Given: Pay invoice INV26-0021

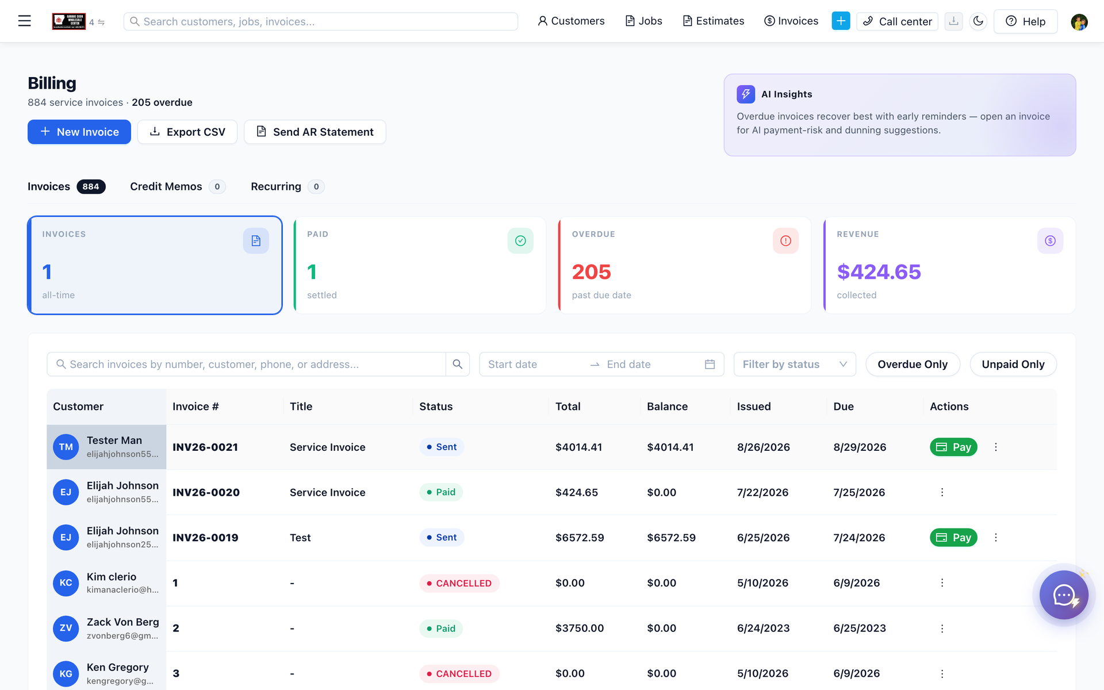Looking at the screenshot, I should tap(953, 447).
